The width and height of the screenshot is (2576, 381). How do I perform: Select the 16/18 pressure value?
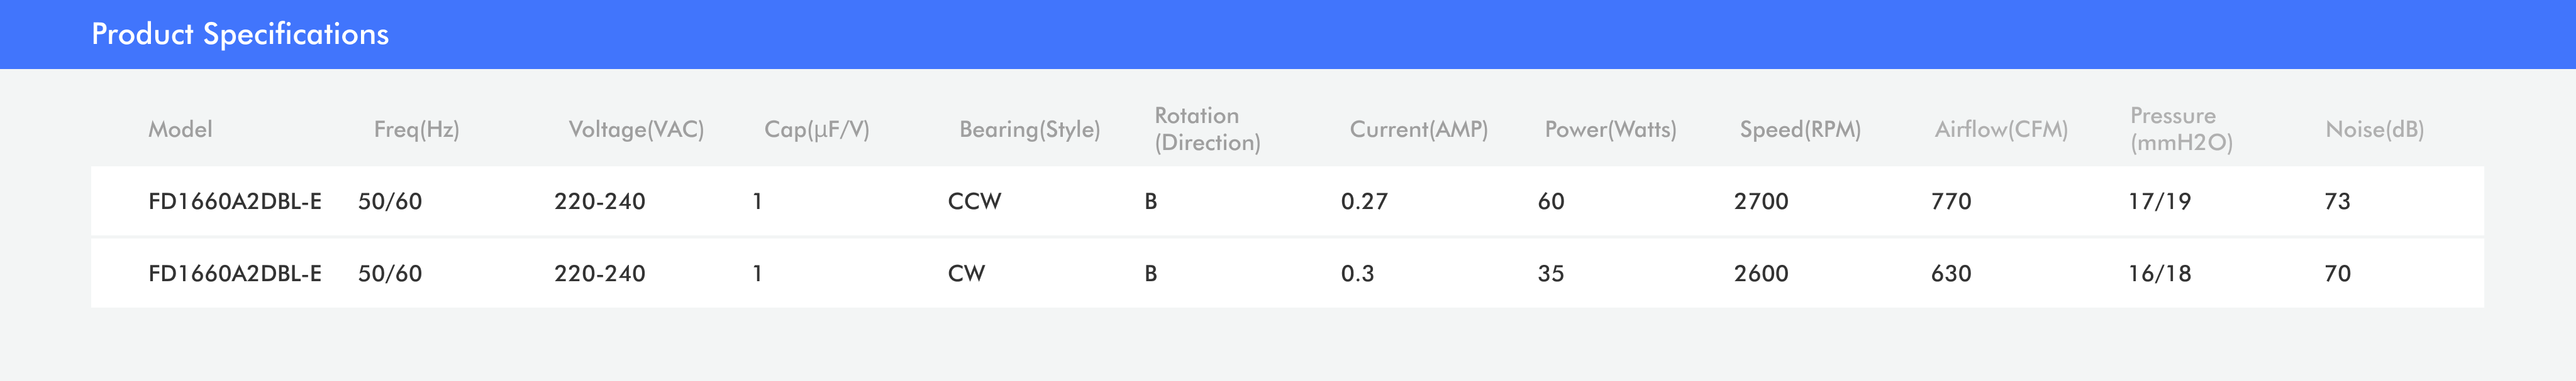click(x=2159, y=273)
